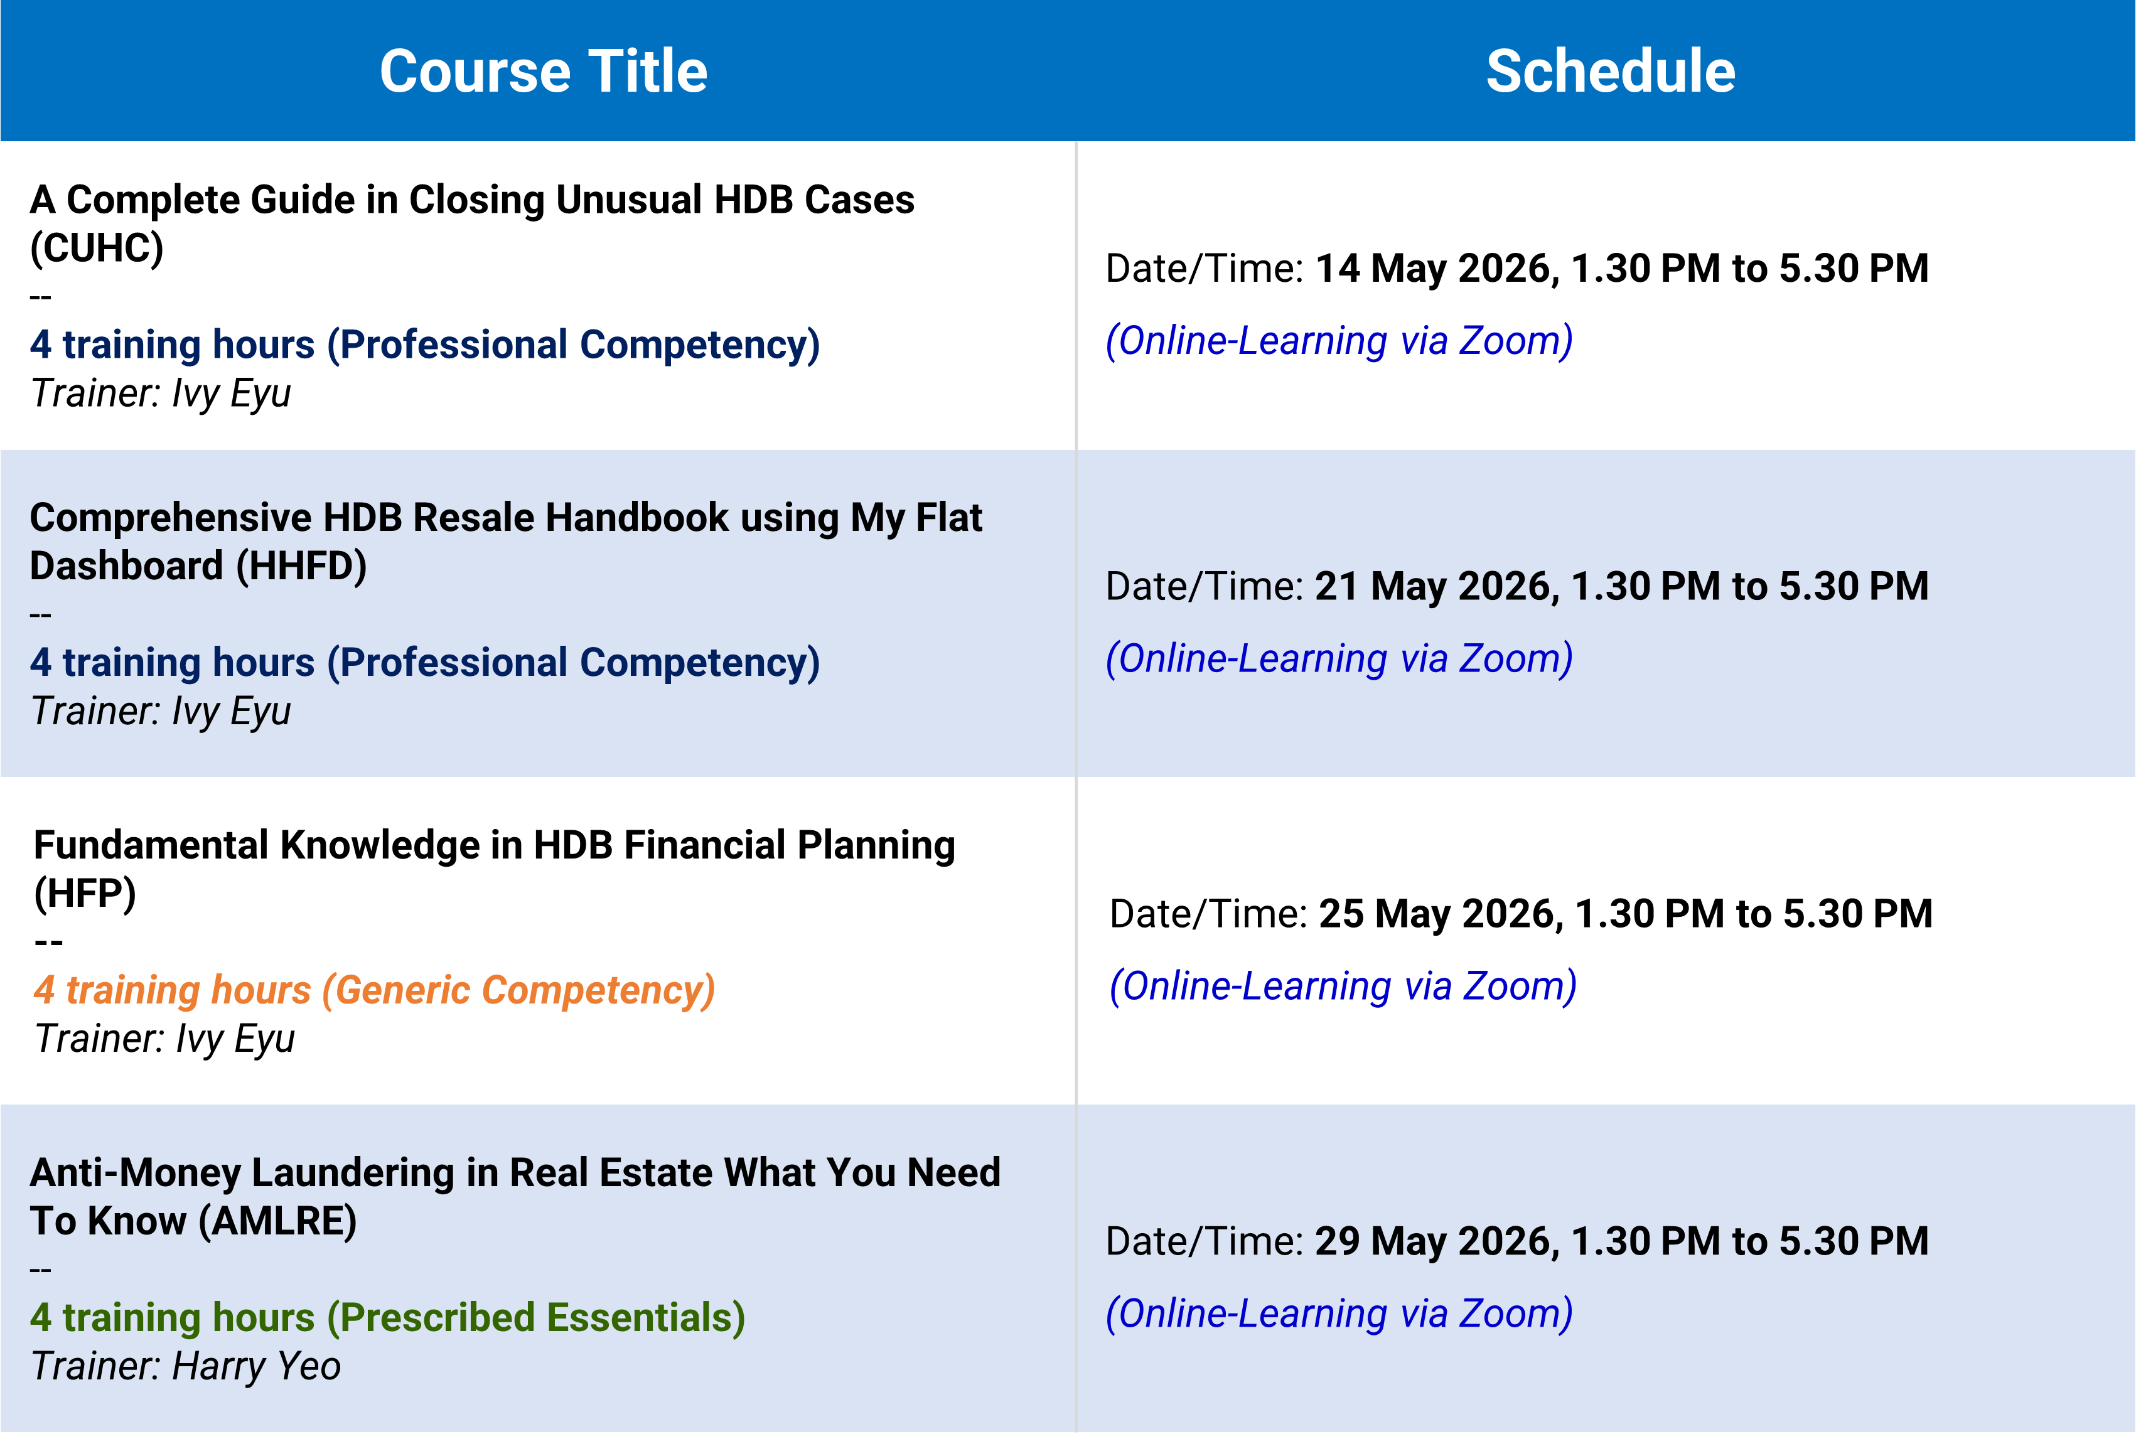Open the Zoom learning link for 25 May
This screenshot has height=1434, width=2136.
(x=1343, y=987)
